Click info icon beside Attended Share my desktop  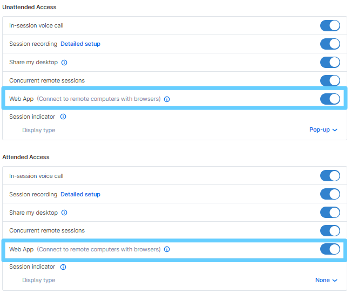(x=64, y=213)
